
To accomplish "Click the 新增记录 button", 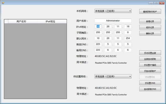I will (150, 21).
